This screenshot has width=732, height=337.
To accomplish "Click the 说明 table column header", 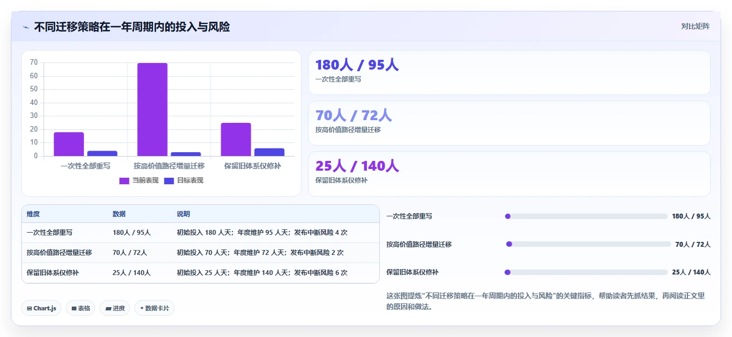I will [183, 214].
